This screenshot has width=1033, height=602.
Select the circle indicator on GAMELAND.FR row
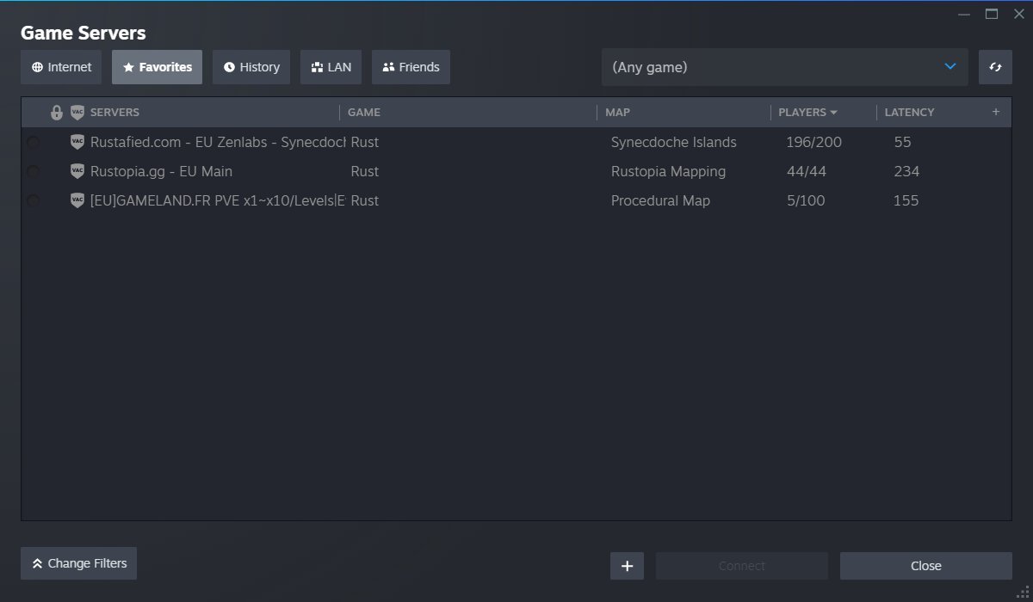coord(33,200)
